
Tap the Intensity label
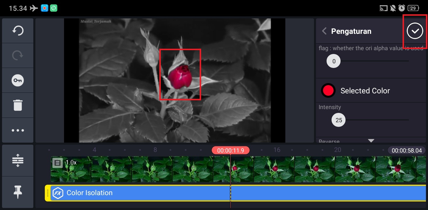point(330,107)
